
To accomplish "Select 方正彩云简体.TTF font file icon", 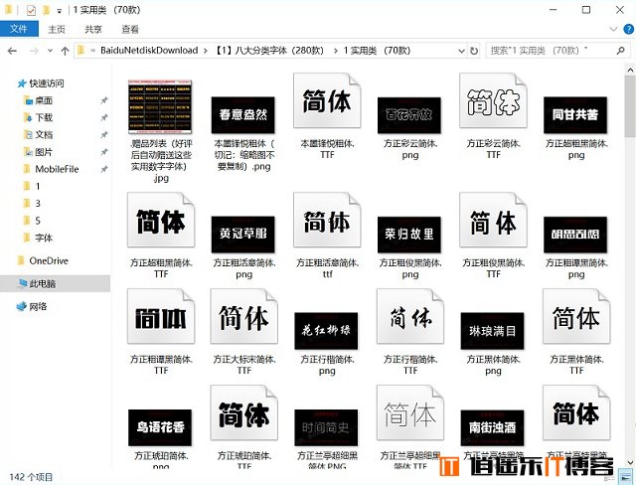I will pyautogui.click(x=493, y=100).
